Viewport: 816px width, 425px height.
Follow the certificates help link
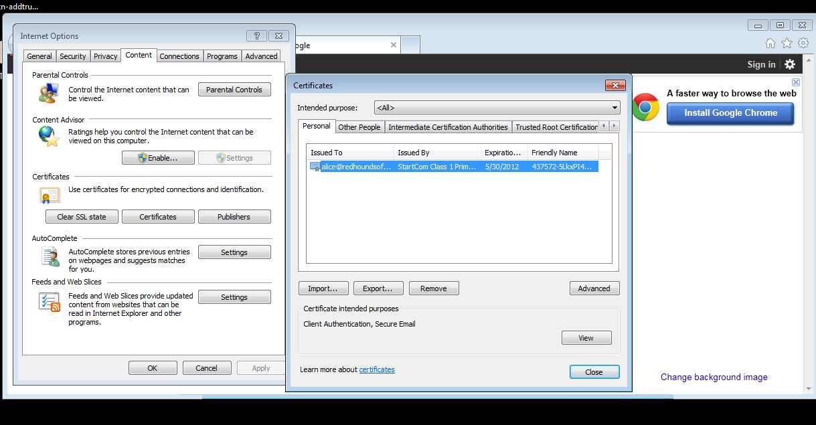pos(377,369)
